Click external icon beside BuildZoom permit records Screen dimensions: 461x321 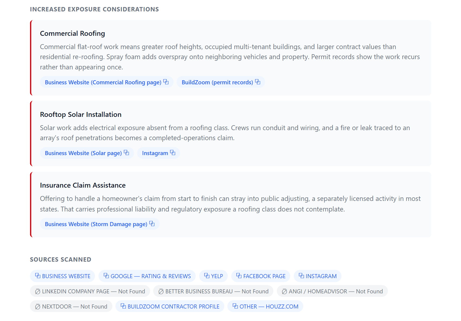(258, 82)
